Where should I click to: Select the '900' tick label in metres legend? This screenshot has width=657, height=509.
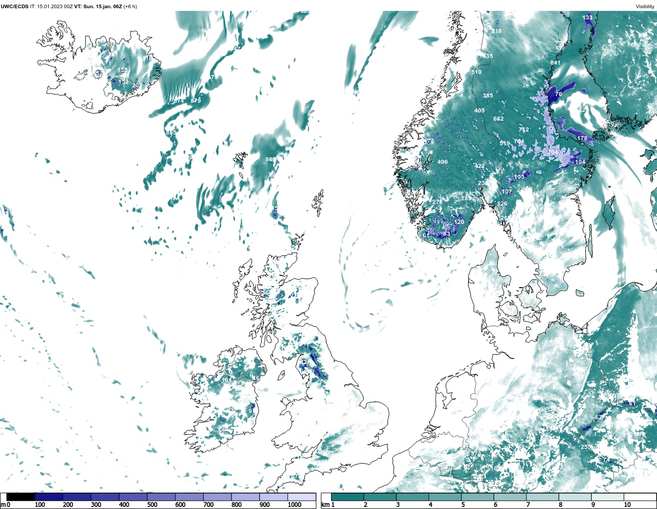[x=264, y=505]
